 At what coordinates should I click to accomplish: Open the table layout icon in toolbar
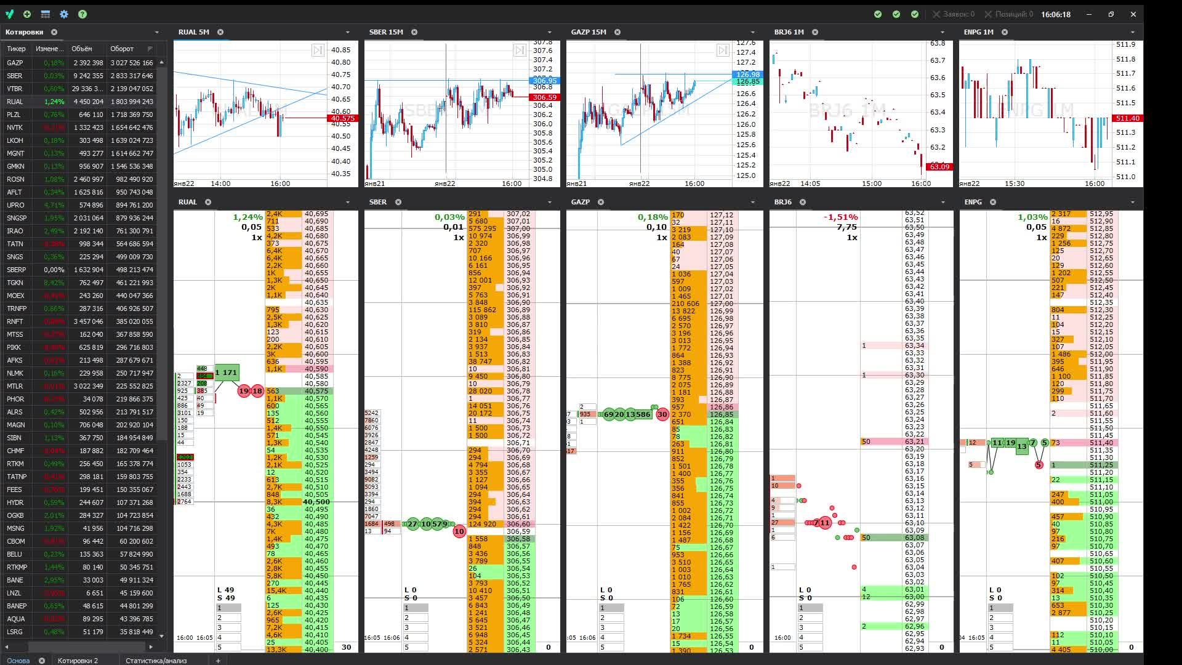46,14
